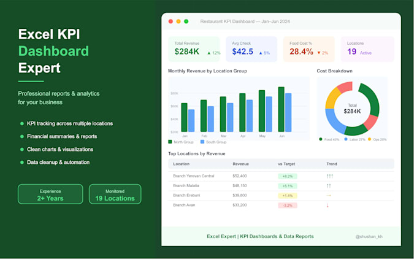The width and height of the screenshot is (417, 262).
Task: Click the $20K axis label
Action: 174,132
